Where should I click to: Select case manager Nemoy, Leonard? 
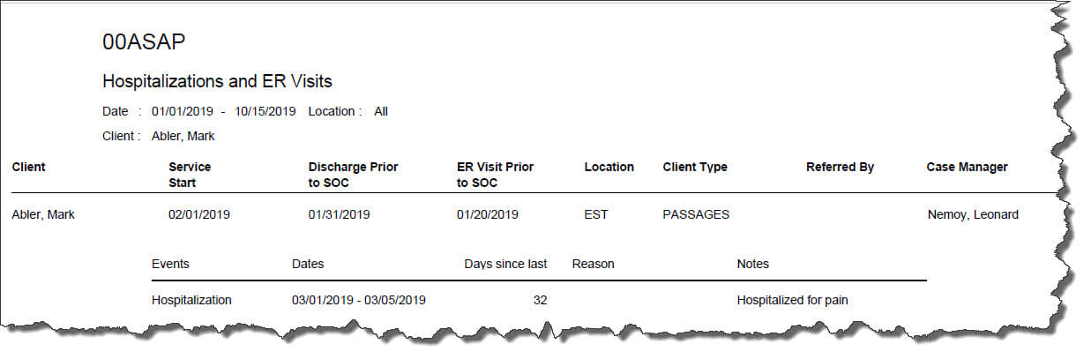point(973,214)
